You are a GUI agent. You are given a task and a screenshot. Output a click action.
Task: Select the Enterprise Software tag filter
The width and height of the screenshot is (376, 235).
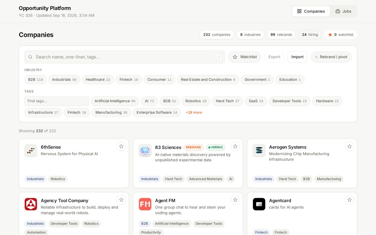pyautogui.click(x=157, y=113)
